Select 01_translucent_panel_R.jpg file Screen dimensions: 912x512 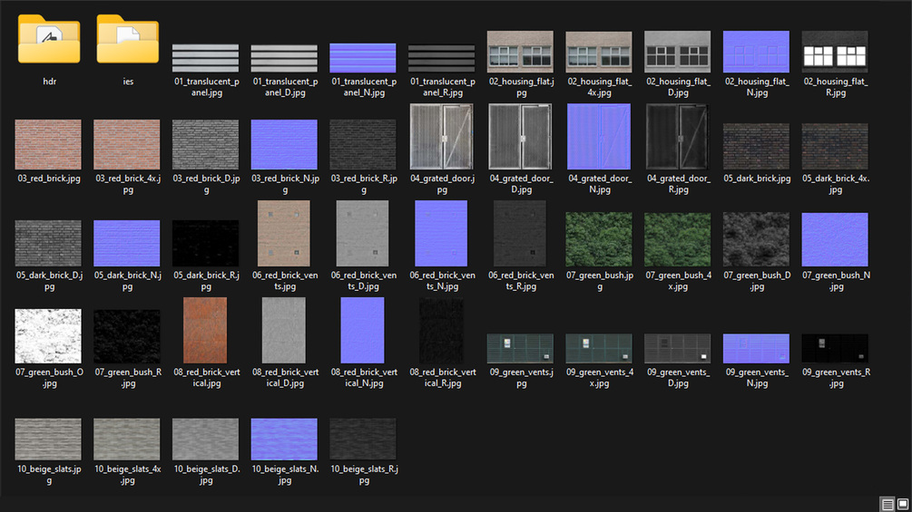click(x=441, y=58)
